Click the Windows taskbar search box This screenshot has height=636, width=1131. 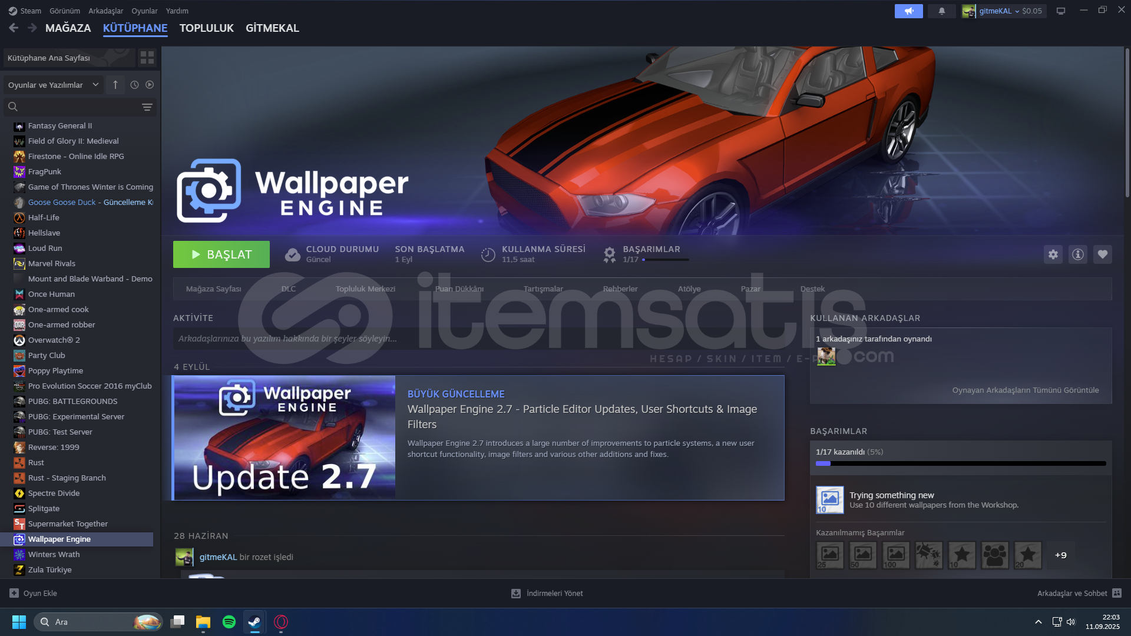98,622
